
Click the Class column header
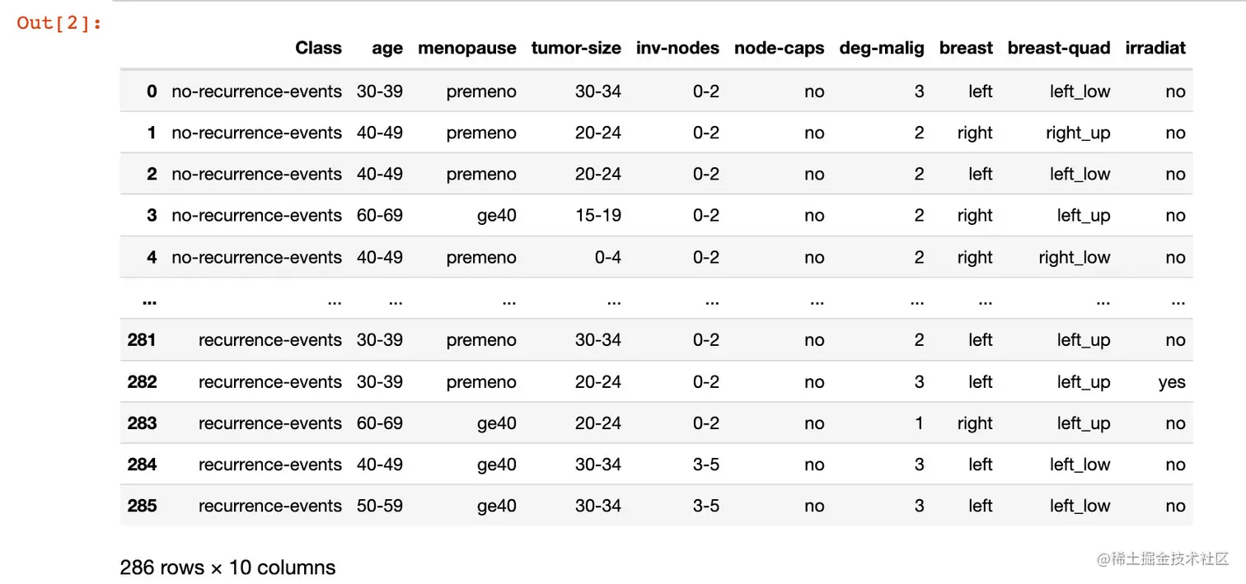click(x=318, y=48)
